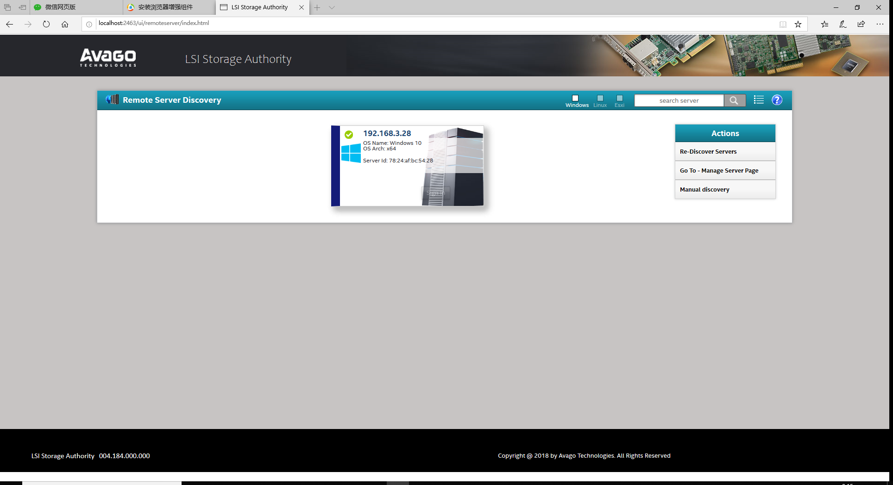Set these tabs aside icon

point(22,7)
